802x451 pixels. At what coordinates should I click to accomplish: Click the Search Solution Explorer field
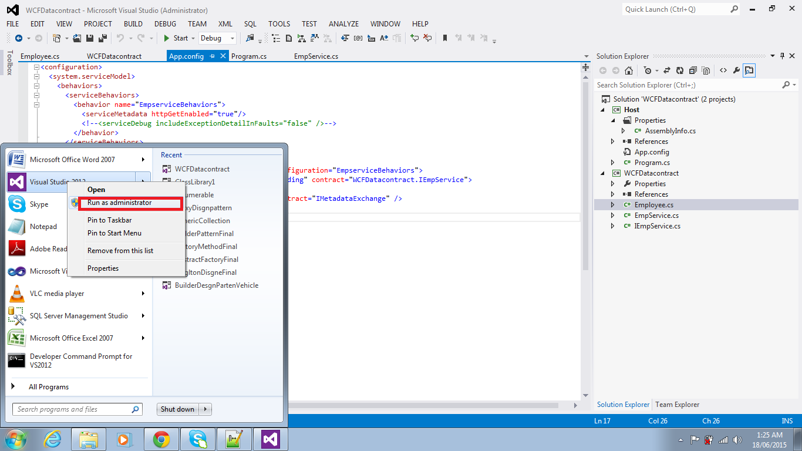click(x=696, y=85)
